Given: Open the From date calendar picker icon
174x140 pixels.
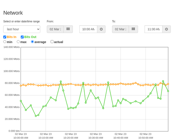Looking at the screenshot, I should pyautogui.click(x=68, y=29).
